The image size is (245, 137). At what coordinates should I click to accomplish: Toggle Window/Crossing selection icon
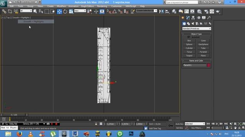[x=52, y=11]
